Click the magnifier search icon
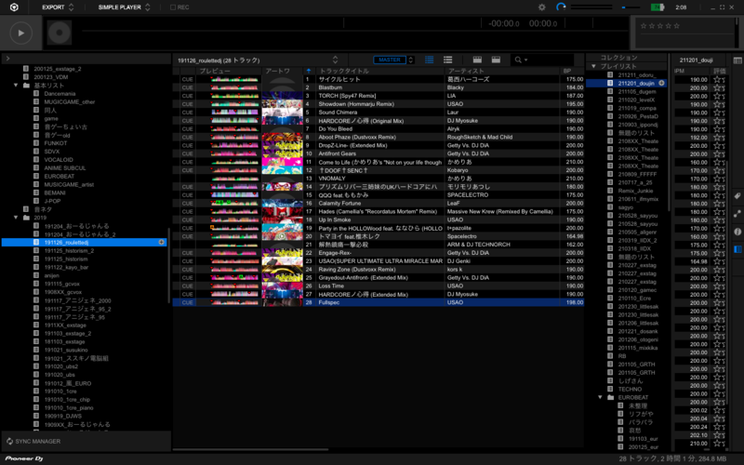This screenshot has width=744, height=465. coord(518,60)
